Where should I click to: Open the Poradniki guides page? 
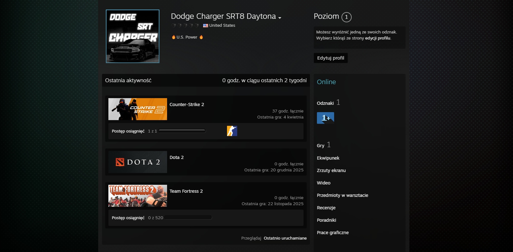click(x=326, y=220)
